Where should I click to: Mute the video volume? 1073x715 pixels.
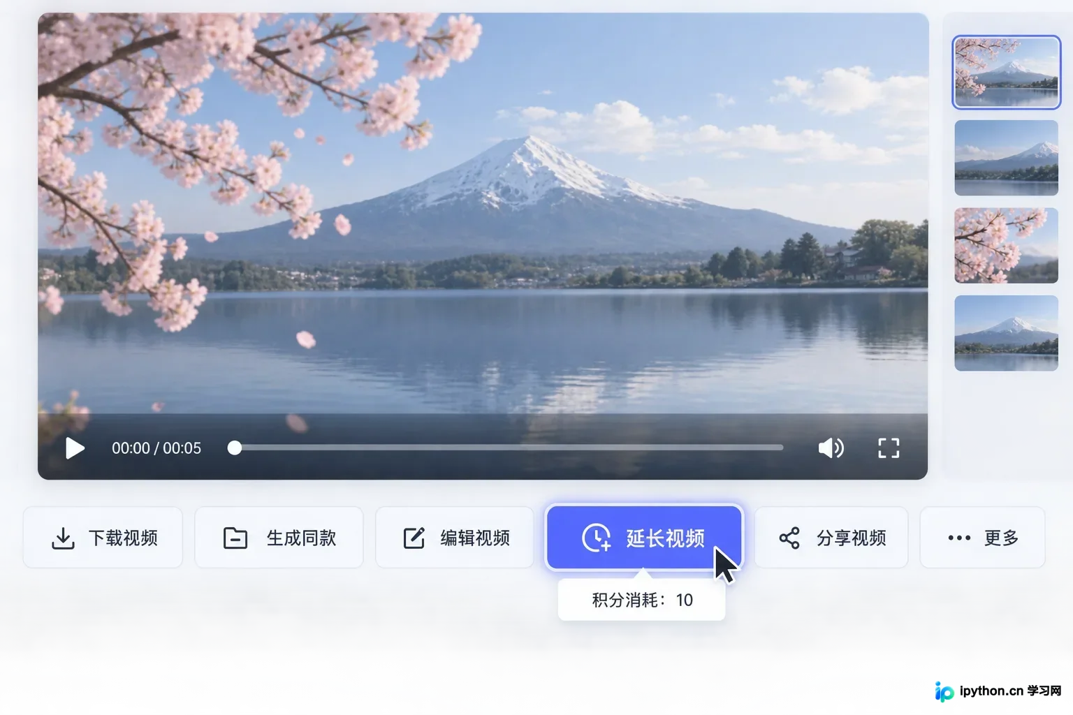[x=831, y=448]
